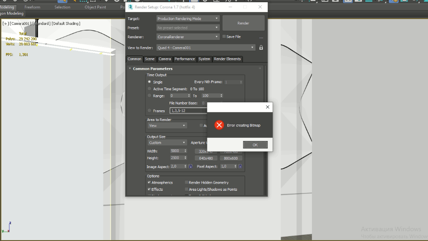Toggle the Pixel Aspect lock icon
Viewport: 428px width, 241px height.
click(240, 166)
